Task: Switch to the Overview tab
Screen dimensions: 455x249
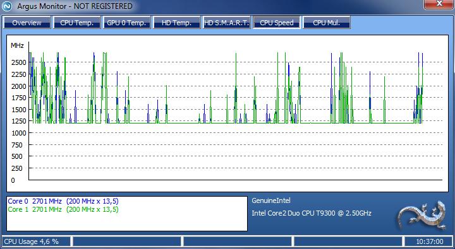Action: click(x=27, y=23)
